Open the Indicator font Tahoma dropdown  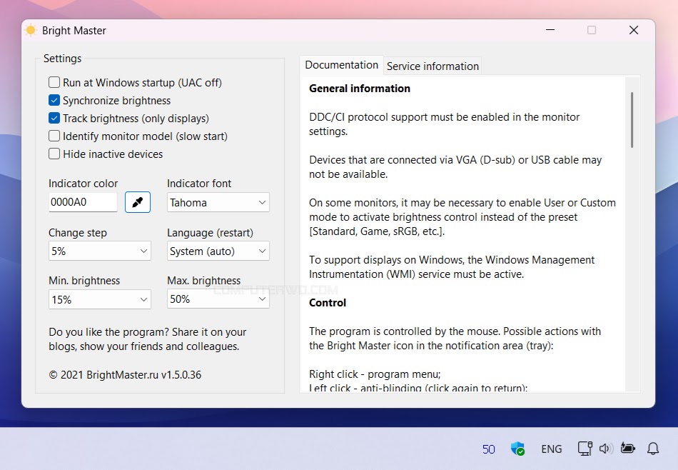pyautogui.click(x=218, y=203)
